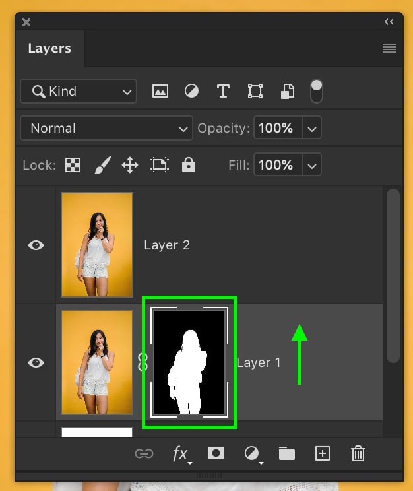The width and height of the screenshot is (413, 491).
Task: Add layer mask button at bottom
Action: click(216, 453)
